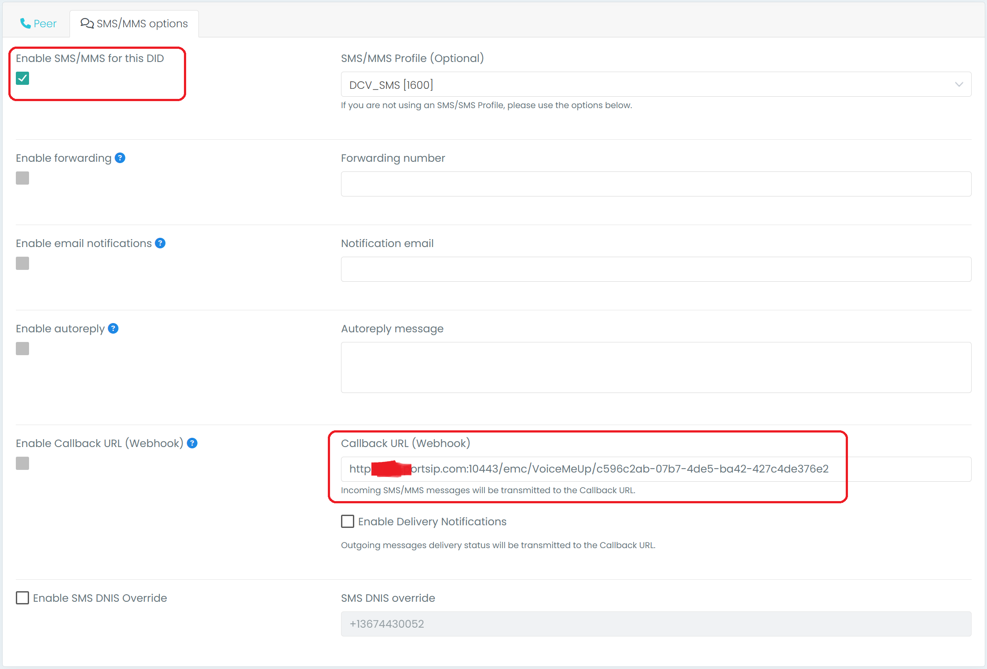Click help icon beside Enable Callback URL
The image size is (987, 669).
[192, 443]
